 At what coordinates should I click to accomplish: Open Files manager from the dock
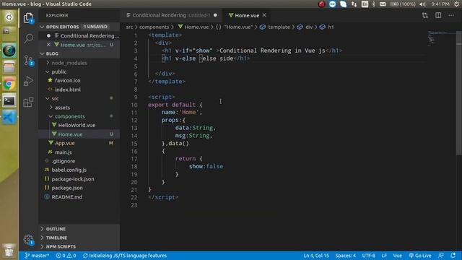[9, 67]
